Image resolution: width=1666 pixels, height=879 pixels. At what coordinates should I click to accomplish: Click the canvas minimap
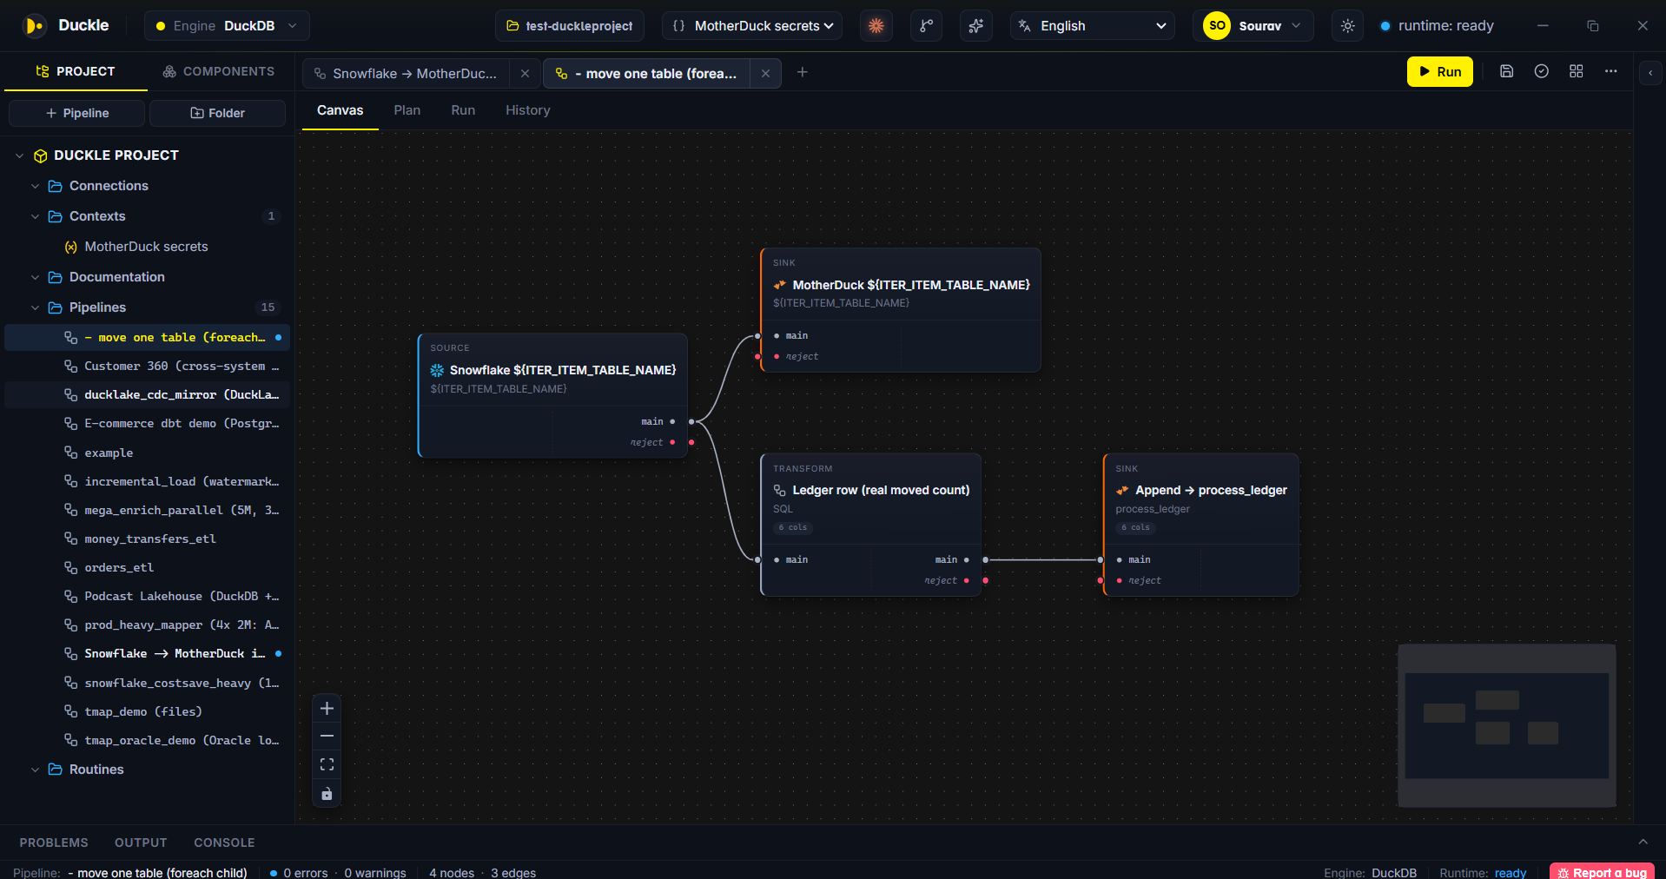pyautogui.click(x=1506, y=725)
